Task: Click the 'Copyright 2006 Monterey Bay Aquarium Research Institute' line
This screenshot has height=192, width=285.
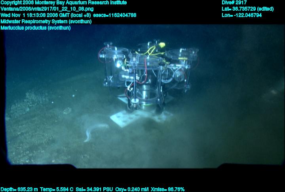Action: 64,3
